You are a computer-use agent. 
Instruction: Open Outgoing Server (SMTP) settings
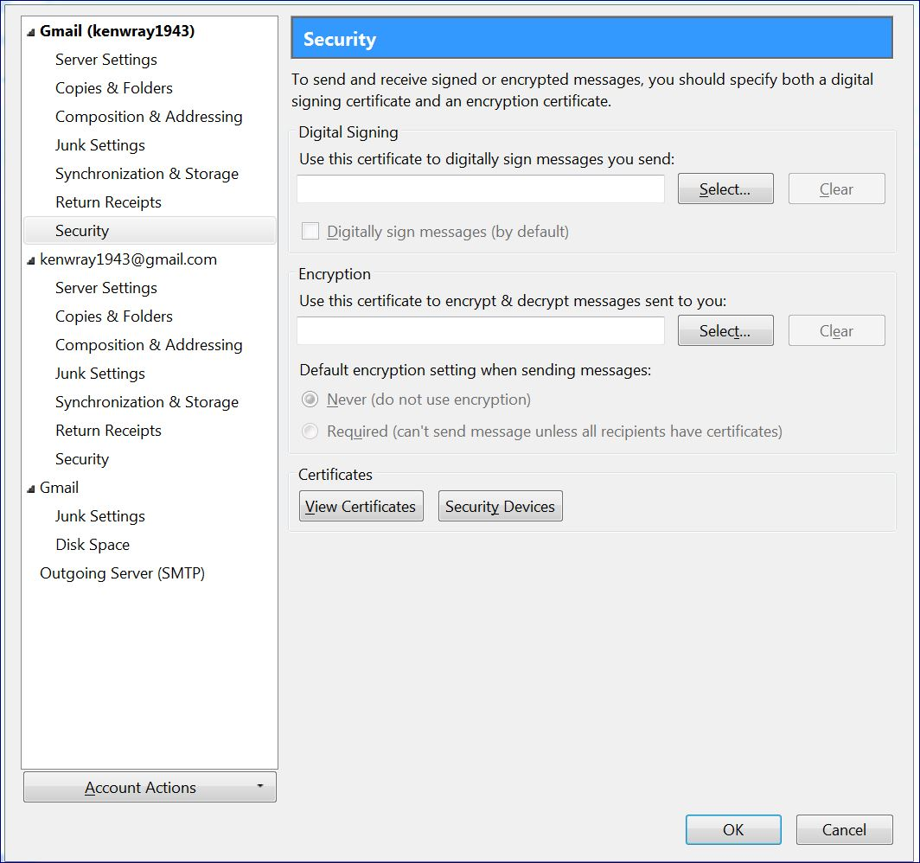pyautogui.click(x=122, y=573)
